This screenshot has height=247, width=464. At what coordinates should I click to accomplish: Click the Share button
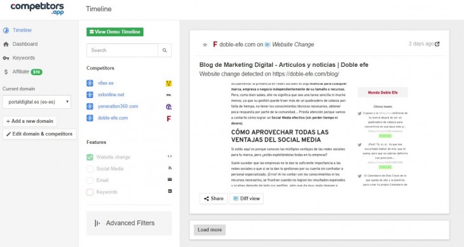(214, 199)
